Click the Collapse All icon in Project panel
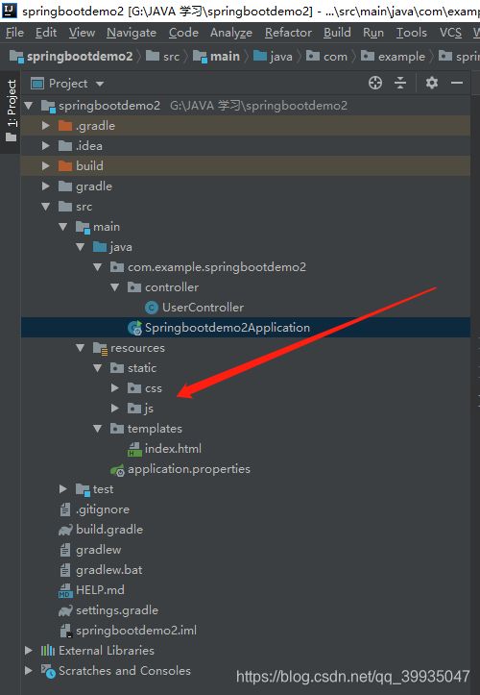The height and width of the screenshot is (695, 480). 400,83
